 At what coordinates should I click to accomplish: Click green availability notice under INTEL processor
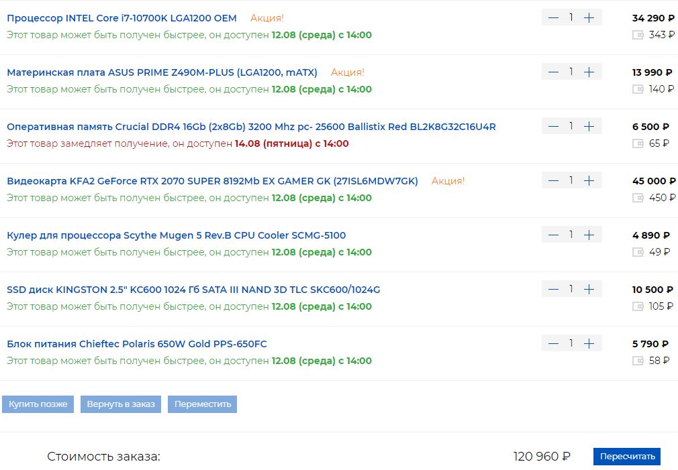pyautogui.click(x=189, y=35)
